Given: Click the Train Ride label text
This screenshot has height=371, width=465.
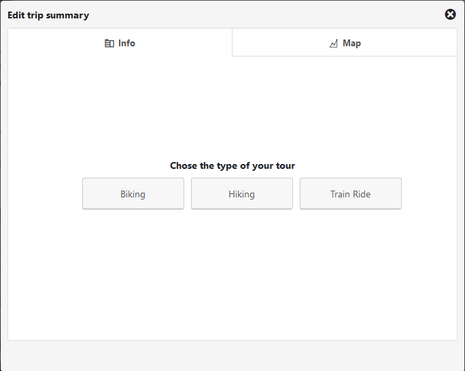Looking at the screenshot, I should [x=351, y=194].
